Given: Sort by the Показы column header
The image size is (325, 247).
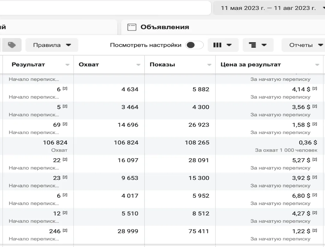Looking at the screenshot, I should point(162,64).
